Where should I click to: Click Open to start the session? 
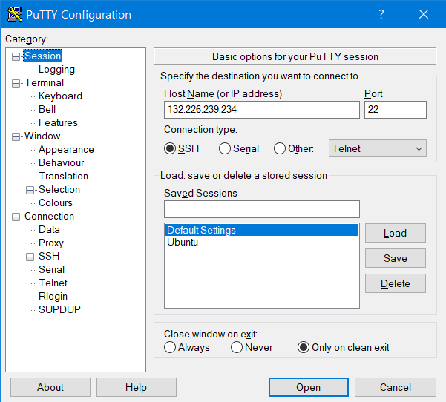[309, 387]
